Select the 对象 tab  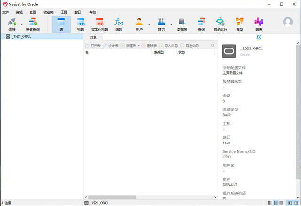93,37
